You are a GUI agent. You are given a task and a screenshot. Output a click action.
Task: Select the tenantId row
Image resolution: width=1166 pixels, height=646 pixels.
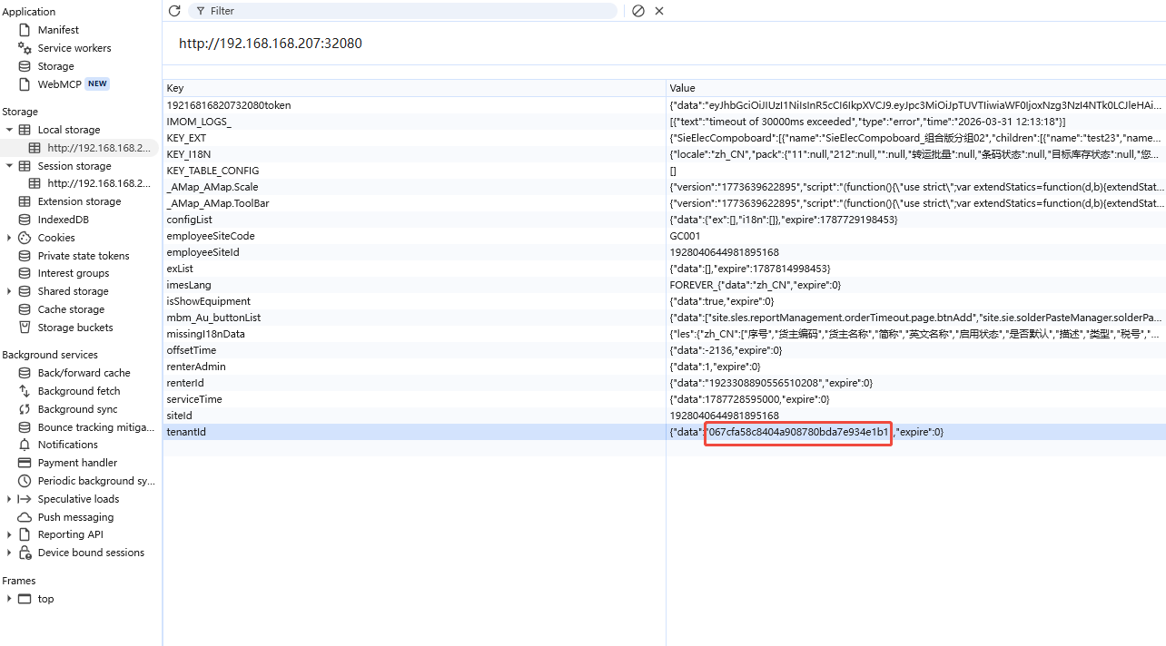(664, 432)
